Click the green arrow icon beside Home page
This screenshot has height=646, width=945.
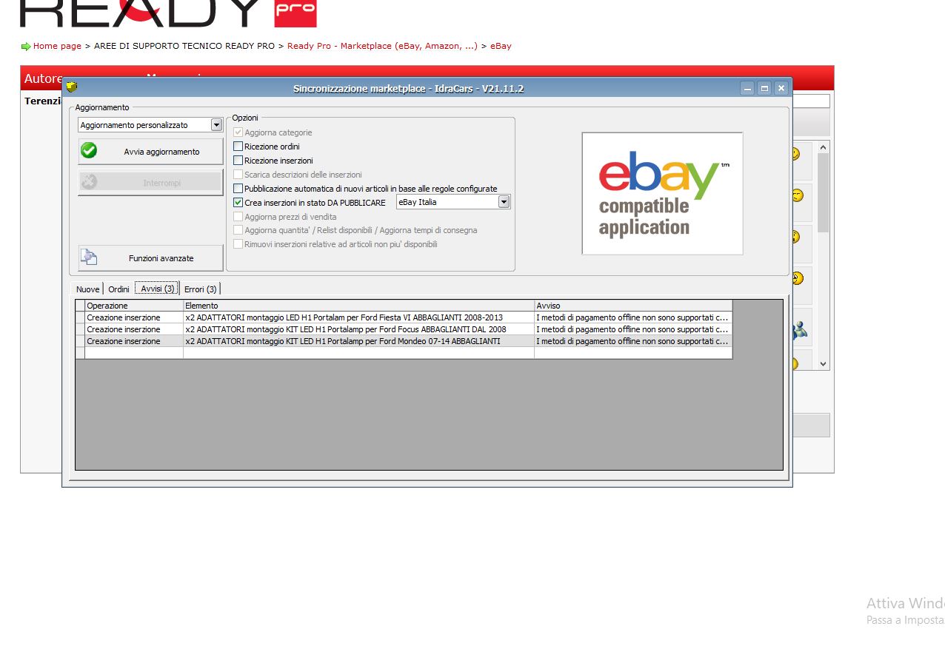(x=26, y=47)
